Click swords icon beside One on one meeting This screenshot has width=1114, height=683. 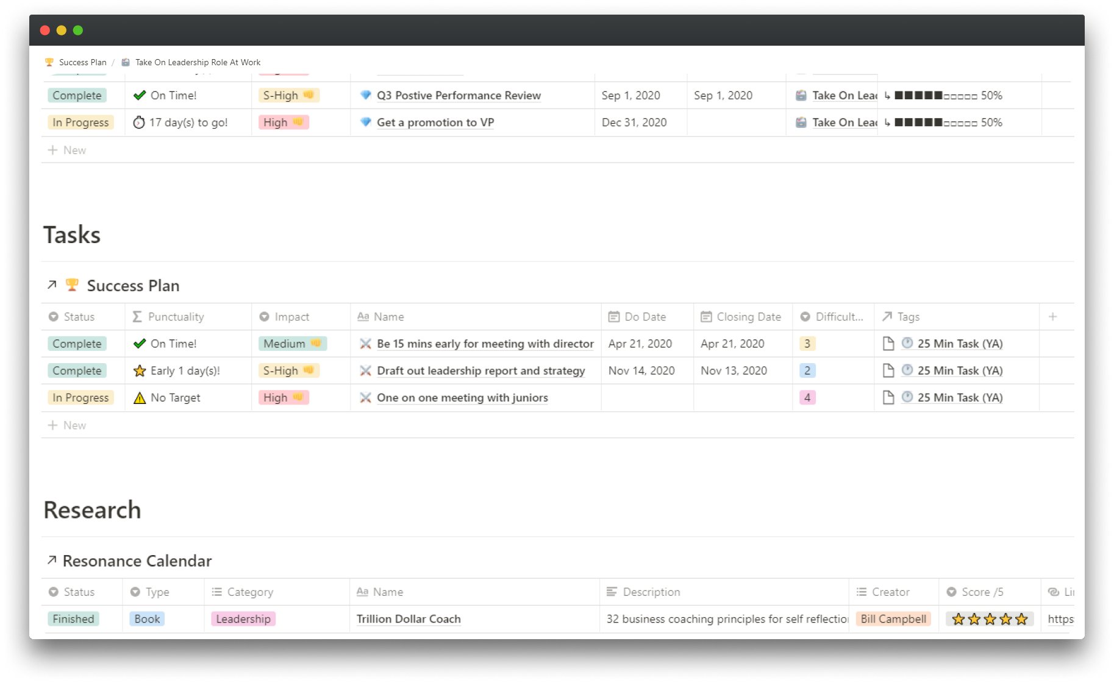(x=366, y=397)
